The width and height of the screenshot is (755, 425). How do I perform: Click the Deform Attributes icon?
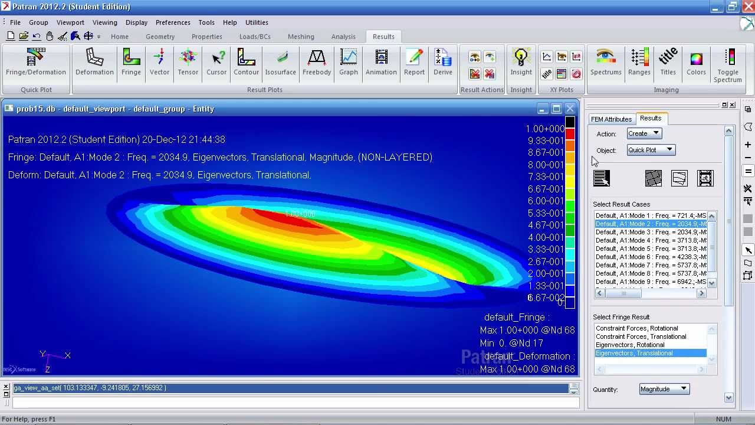[679, 178]
